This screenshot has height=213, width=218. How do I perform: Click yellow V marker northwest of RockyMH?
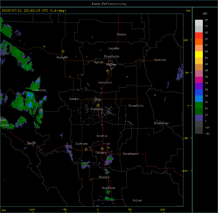click(x=44, y=47)
